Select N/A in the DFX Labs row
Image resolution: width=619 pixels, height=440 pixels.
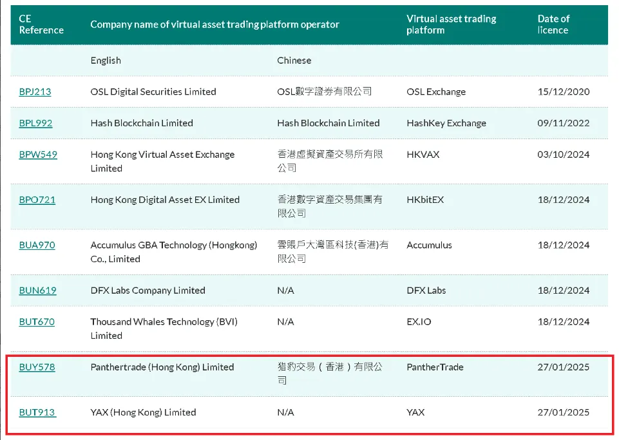click(285, 291)
